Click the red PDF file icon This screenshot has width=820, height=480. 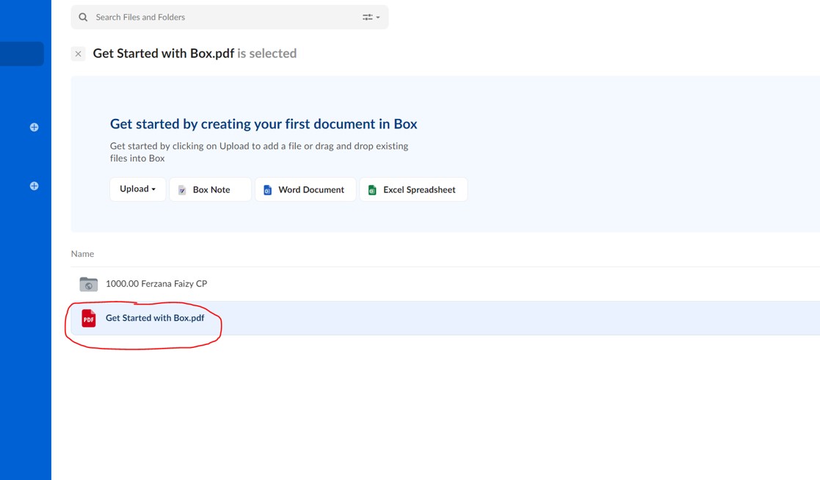pos(89,318)
